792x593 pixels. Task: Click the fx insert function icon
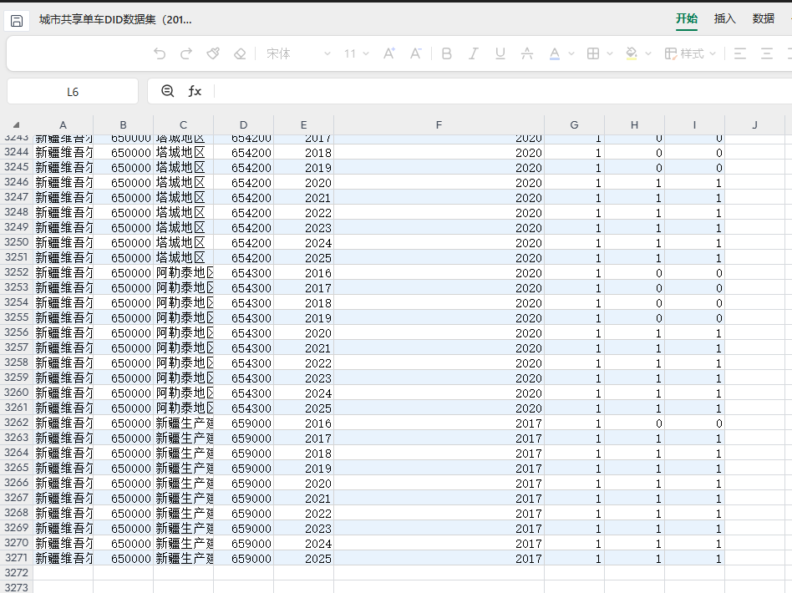[x=195, y=91]
